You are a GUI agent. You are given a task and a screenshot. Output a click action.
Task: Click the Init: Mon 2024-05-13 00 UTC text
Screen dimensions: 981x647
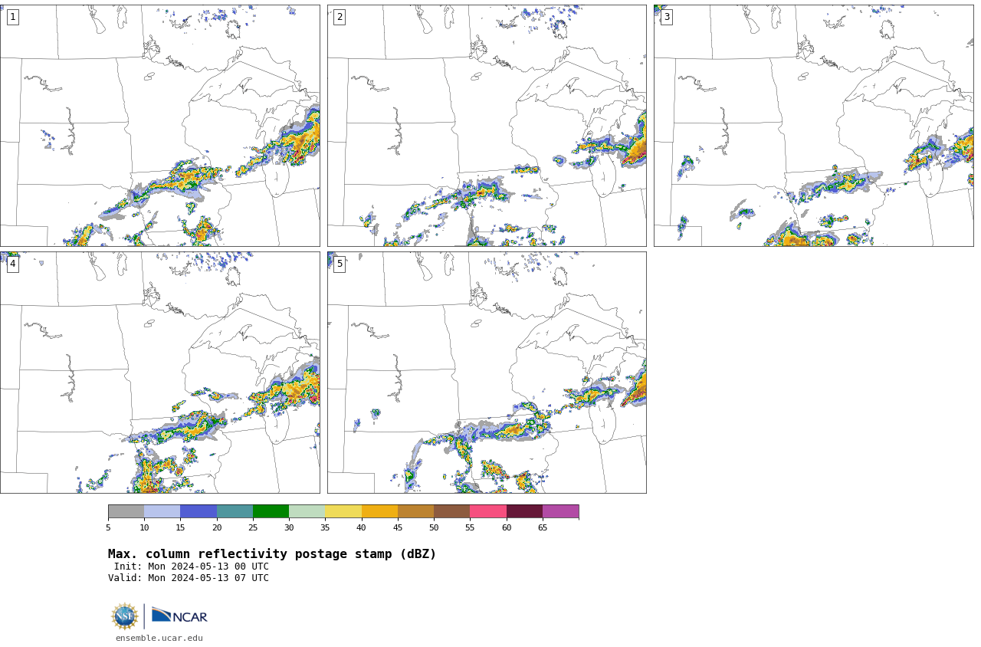pyautogui.click(x=192, y=567)
